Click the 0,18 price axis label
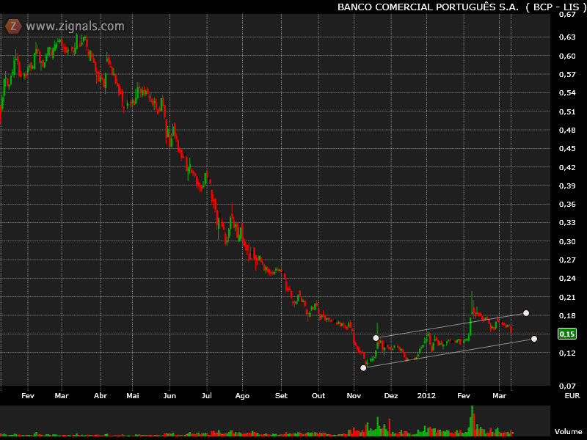The image size is (587, 440). click(567, 316)
